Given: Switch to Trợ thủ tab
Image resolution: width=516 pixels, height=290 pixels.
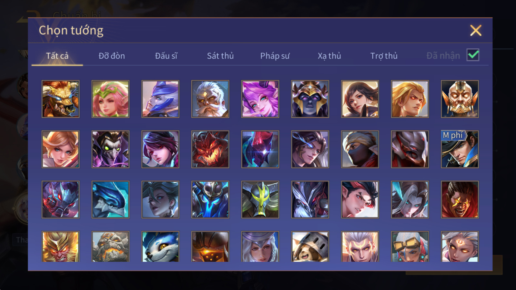Looking at the screenshot, I should tap(384, 56).
